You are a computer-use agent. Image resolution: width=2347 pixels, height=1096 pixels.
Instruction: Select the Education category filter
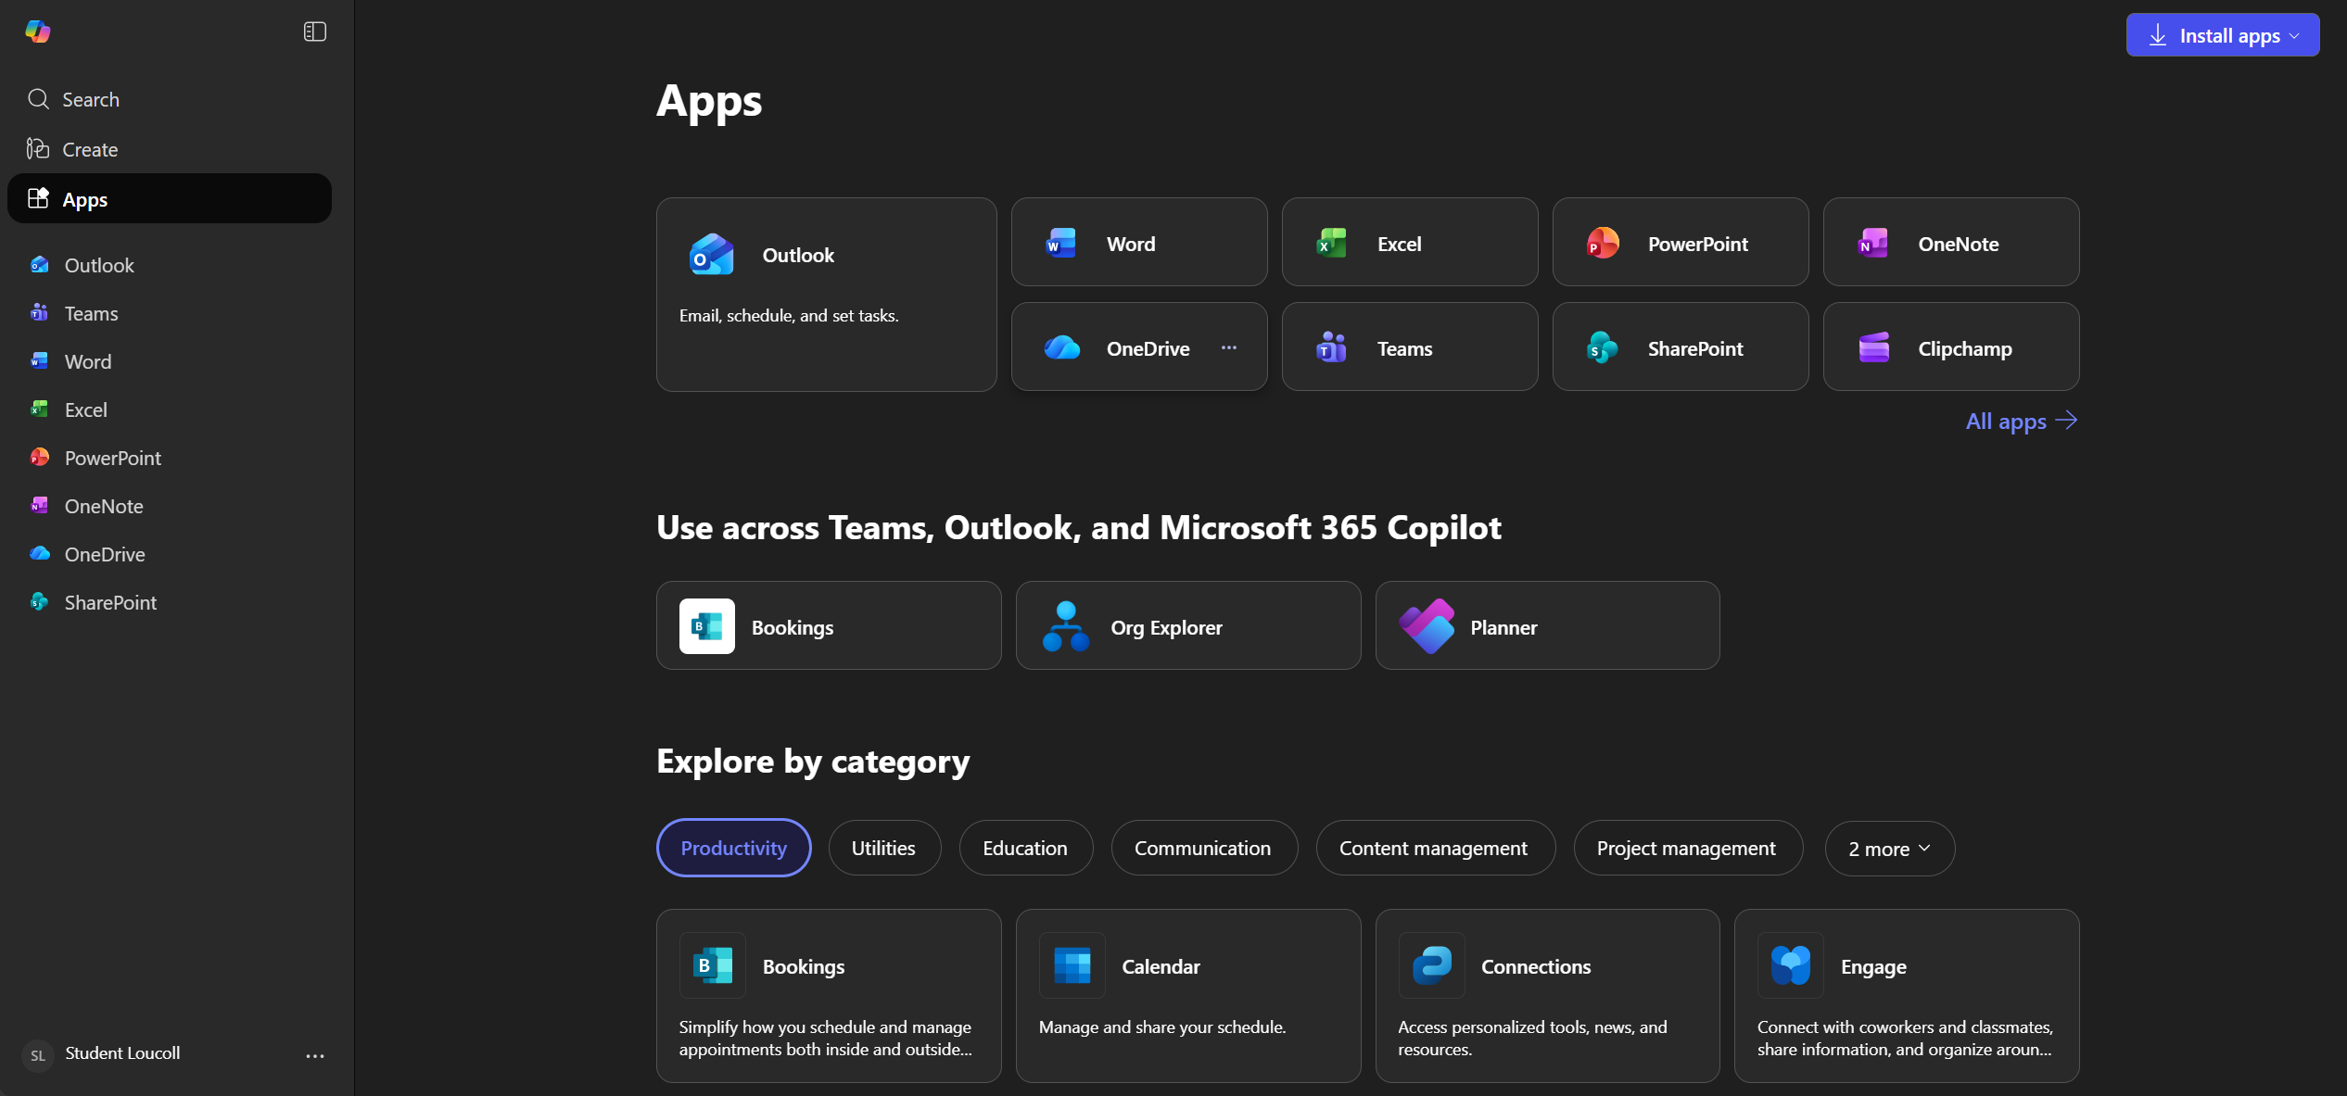(1026, 848)
